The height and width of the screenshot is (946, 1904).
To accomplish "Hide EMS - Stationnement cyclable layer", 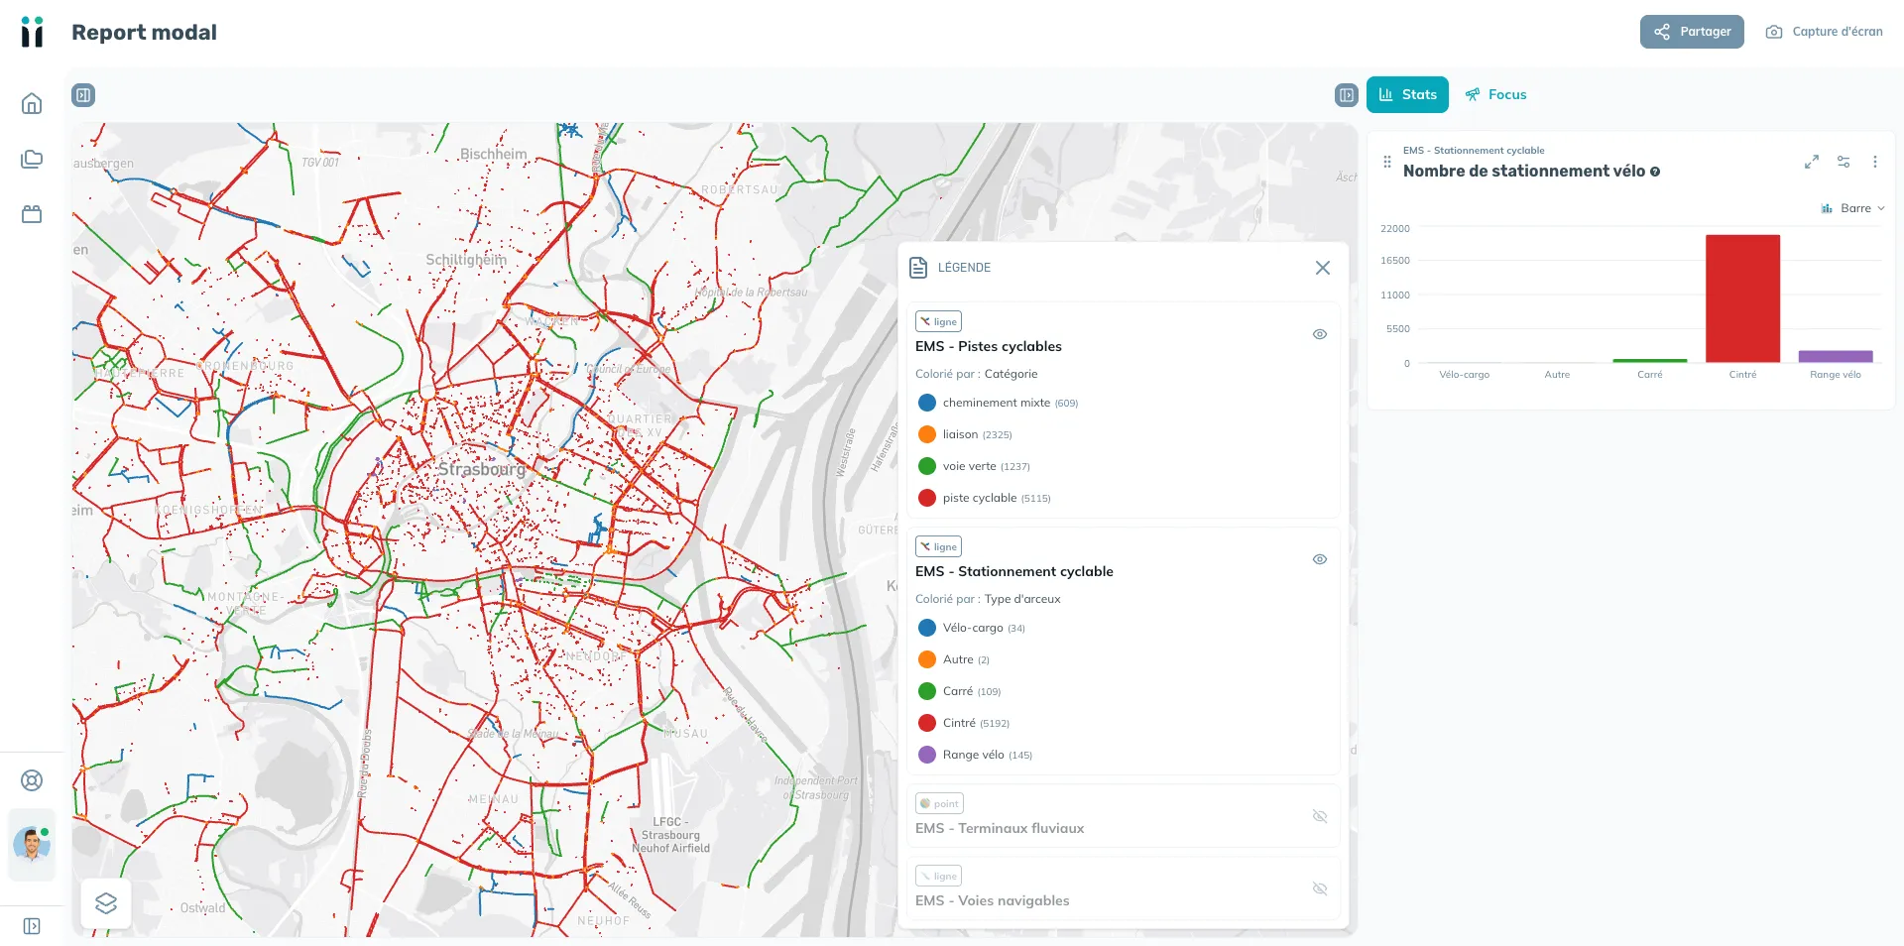I will coord(1320,559).
